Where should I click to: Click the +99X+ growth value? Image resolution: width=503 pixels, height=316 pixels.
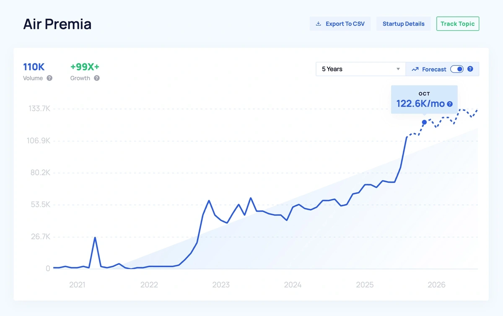point(84,67)
